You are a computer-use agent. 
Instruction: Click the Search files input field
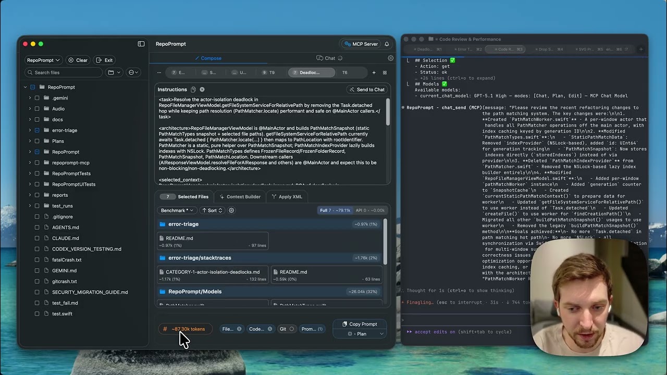point(64,72)
